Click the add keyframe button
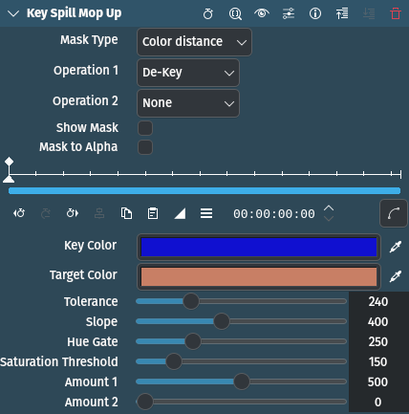The height and width of the screenshot is (414, 409). pos(46,213)
